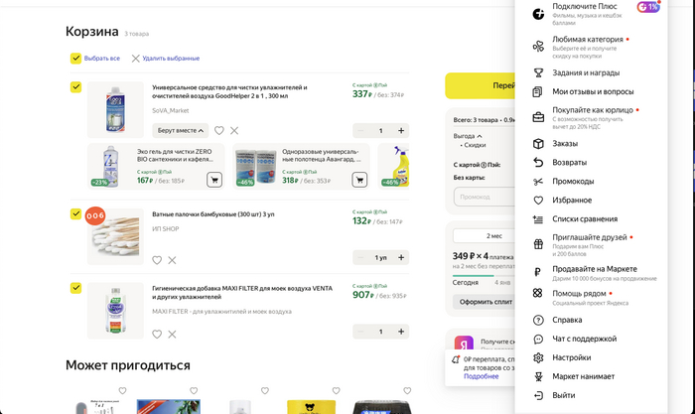
Task: Open cotton swabs pack quantity dropdown
Action: point(379,257)
